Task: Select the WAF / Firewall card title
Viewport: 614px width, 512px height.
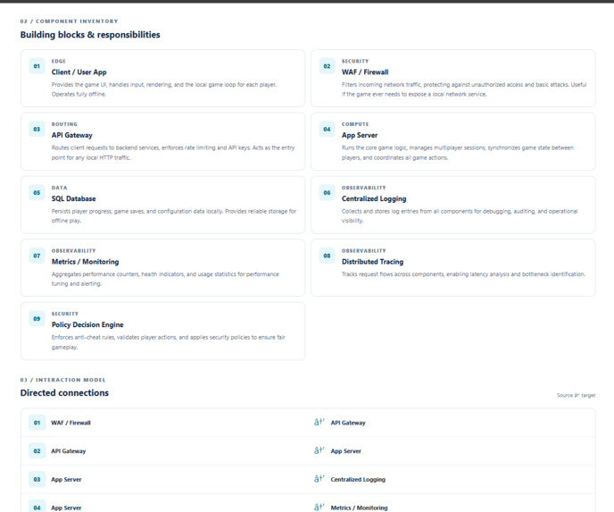Action: (x=365, y=72)
